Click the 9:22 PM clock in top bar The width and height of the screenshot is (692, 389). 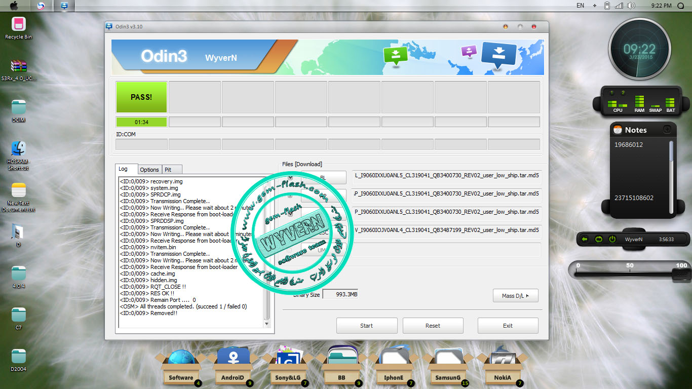(661, 6)
